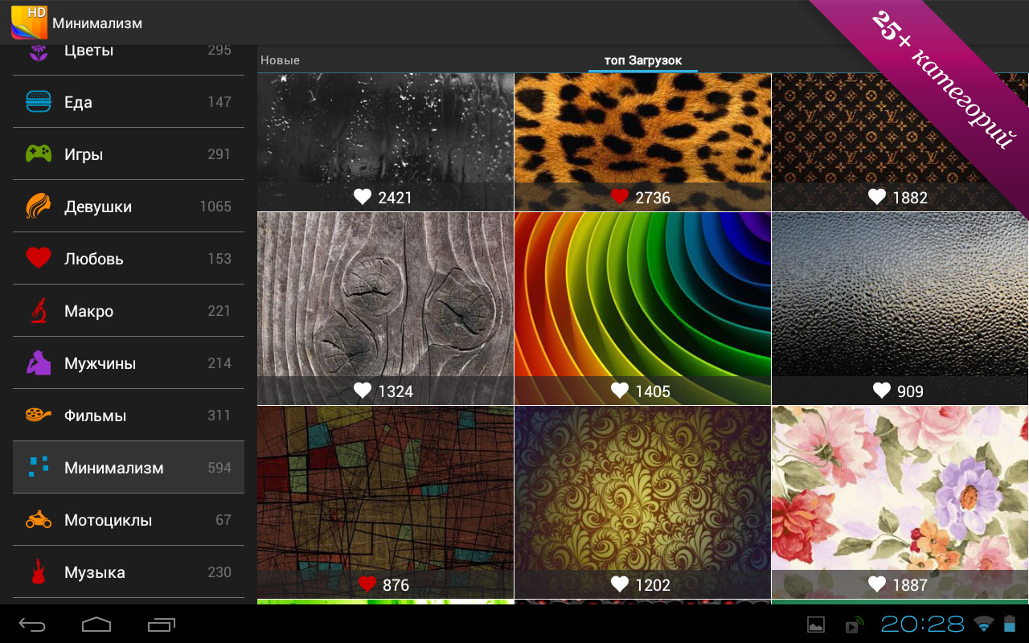This screenshot has height=643, width=1029.
Task: Click the 67 count next to Мотоциклы
Action: click(223, 520)
